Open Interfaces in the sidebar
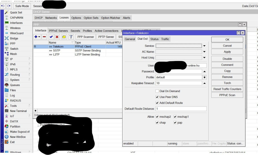 pos(16,23)
